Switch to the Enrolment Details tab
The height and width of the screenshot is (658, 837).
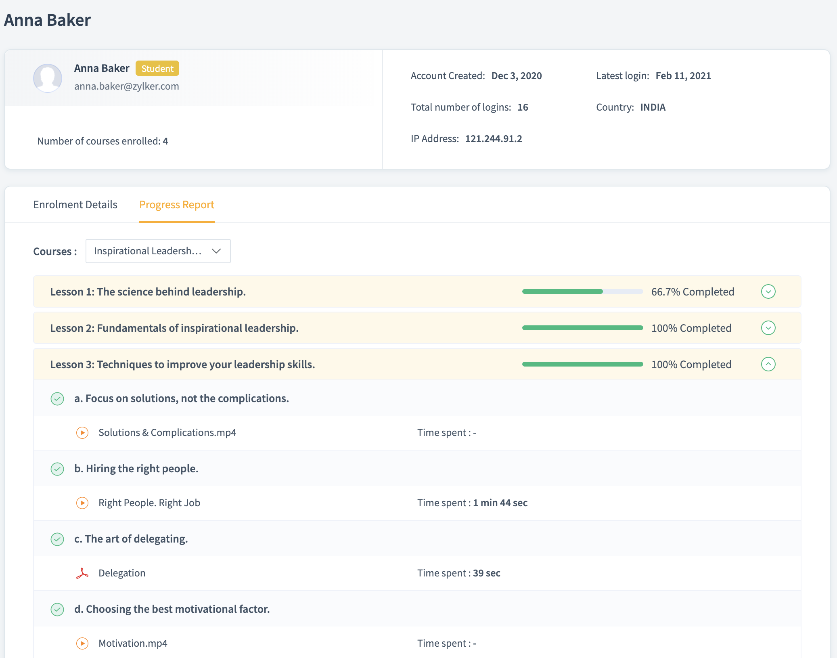coord(75,205)
